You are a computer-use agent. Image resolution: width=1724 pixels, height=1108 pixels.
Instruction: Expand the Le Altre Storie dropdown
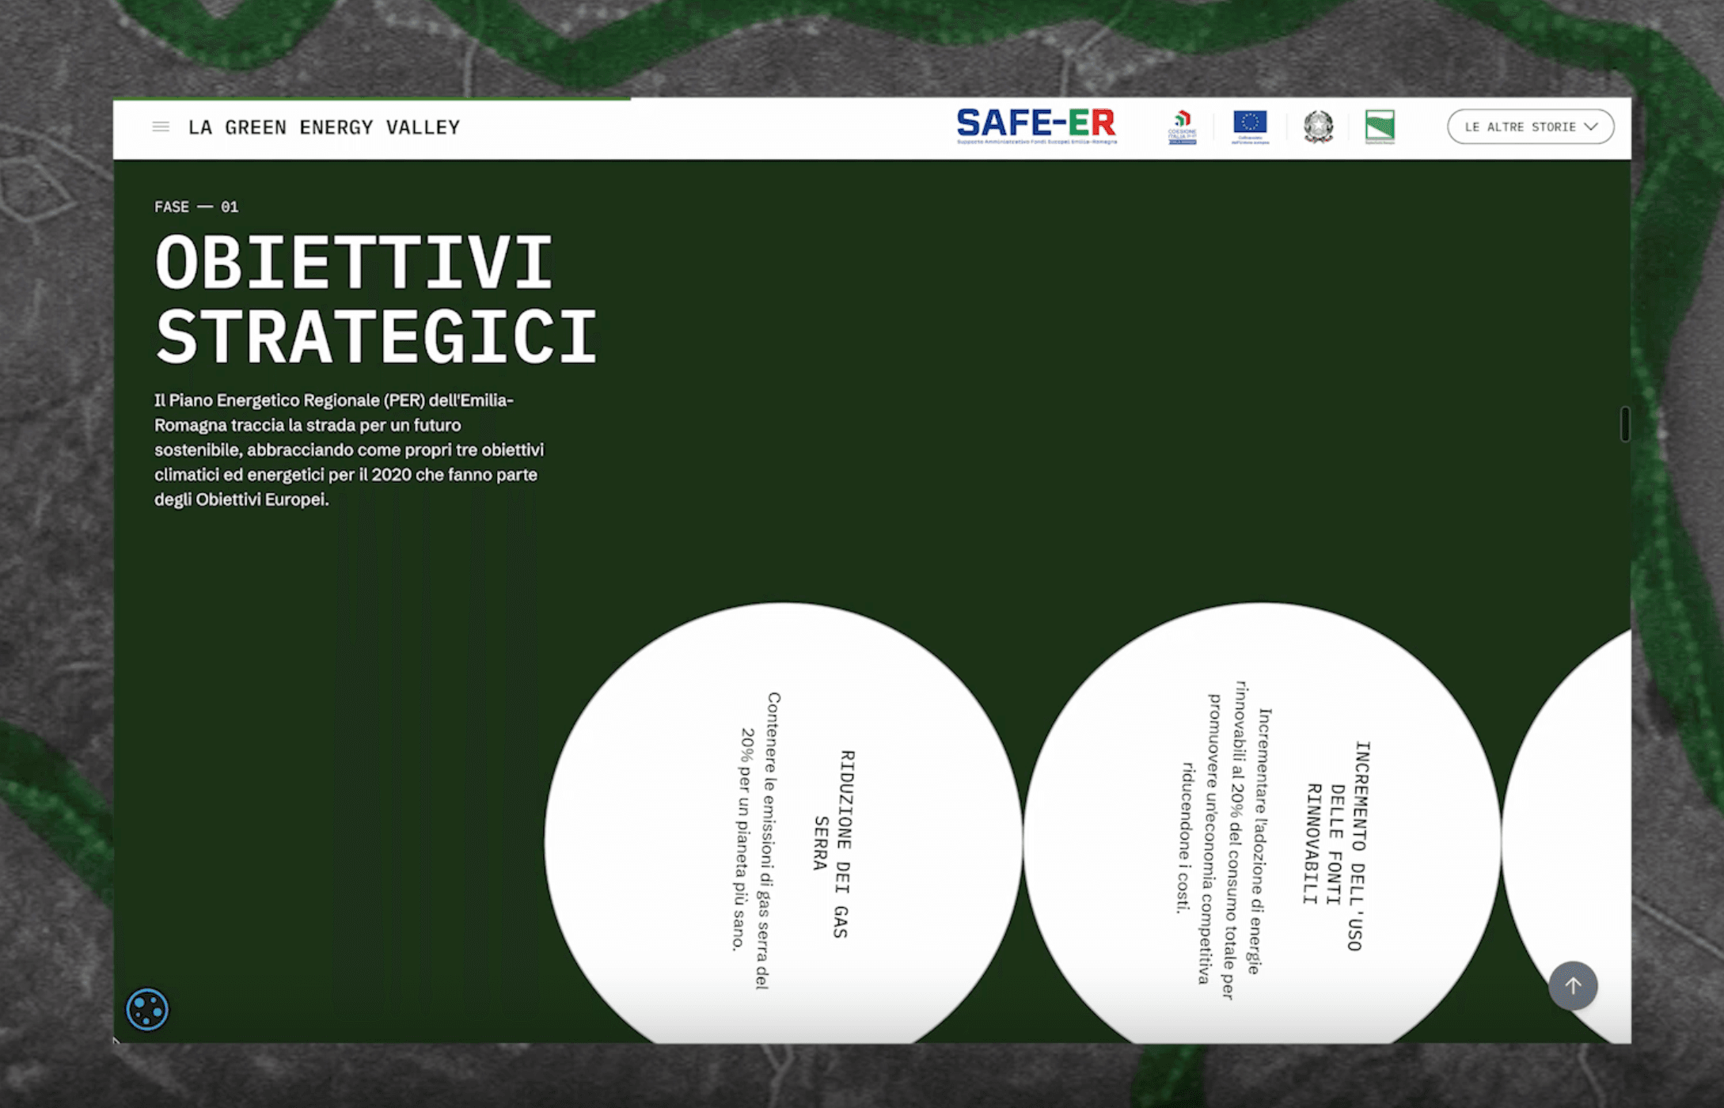coord(1520,127)
